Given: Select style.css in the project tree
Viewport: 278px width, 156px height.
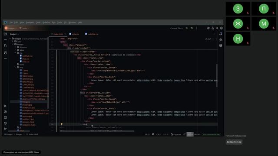Looking at the screenshot, I should [25, 59].
